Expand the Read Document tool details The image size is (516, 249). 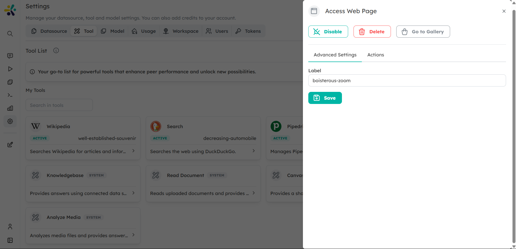point(253,193)
